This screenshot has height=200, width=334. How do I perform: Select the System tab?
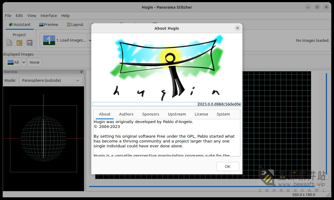point(223,114)
